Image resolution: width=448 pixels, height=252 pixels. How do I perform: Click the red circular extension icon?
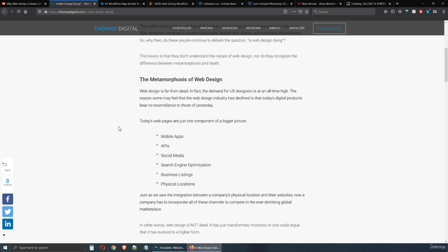click(421, 12)
